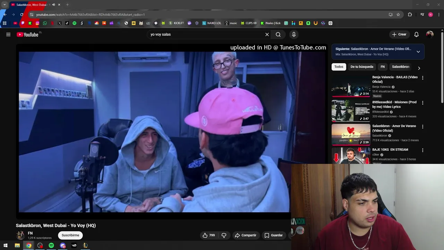Open the KICKLET bookmark
The image size is (444, 250).
pyautogui.click(x=176, y=23)
